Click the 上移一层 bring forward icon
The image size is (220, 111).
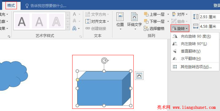click(146, 14)
